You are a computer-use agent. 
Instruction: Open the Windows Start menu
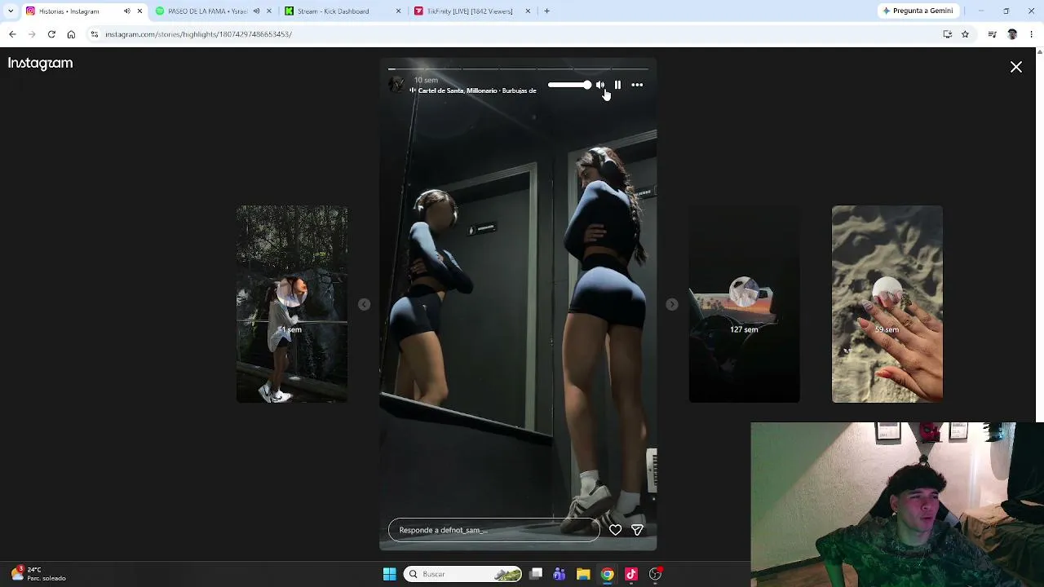click(389, 574)
